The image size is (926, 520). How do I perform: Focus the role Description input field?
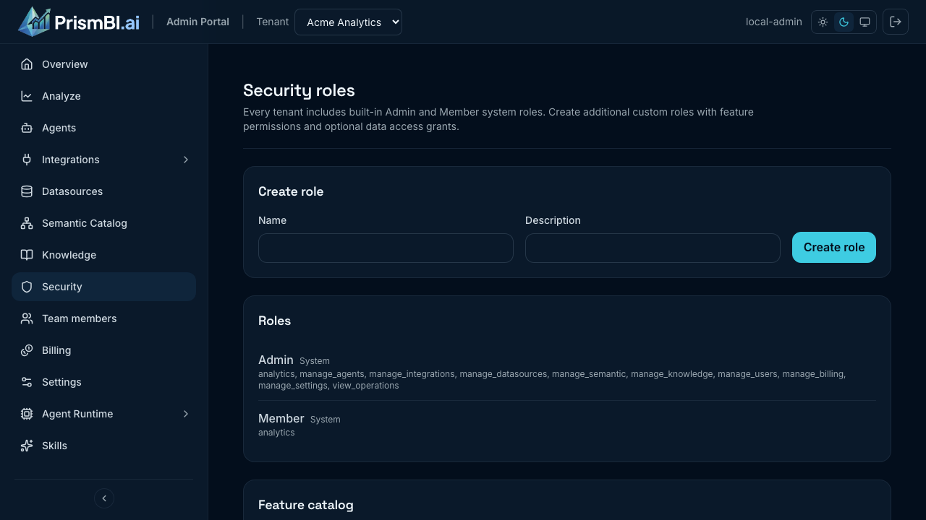(x=653, y=248)
